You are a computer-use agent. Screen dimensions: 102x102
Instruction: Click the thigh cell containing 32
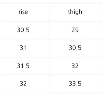(x=75, y=66)
